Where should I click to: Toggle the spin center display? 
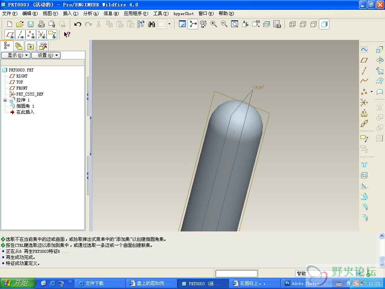point(193,24)
